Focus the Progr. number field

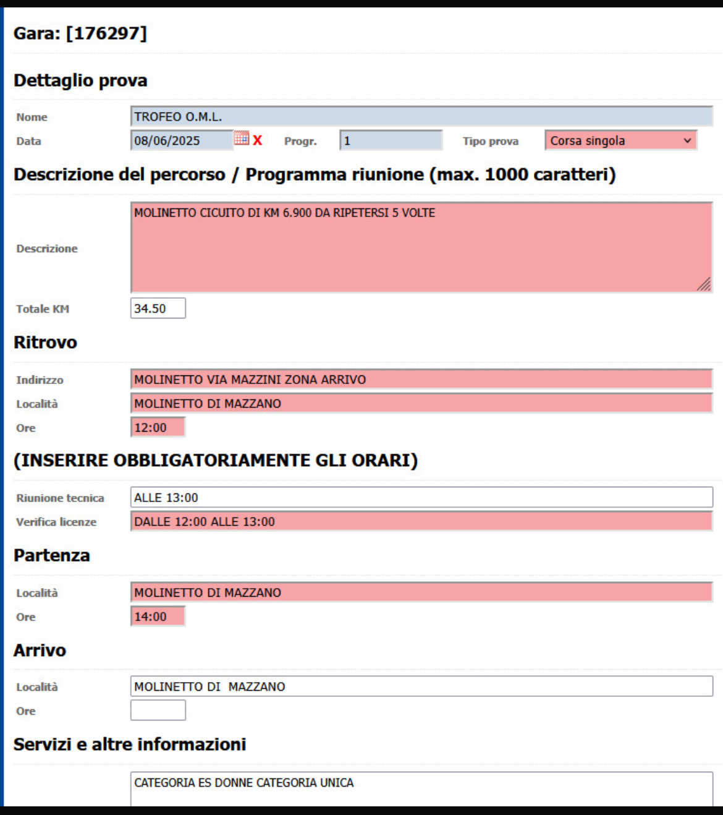(391, 141)
